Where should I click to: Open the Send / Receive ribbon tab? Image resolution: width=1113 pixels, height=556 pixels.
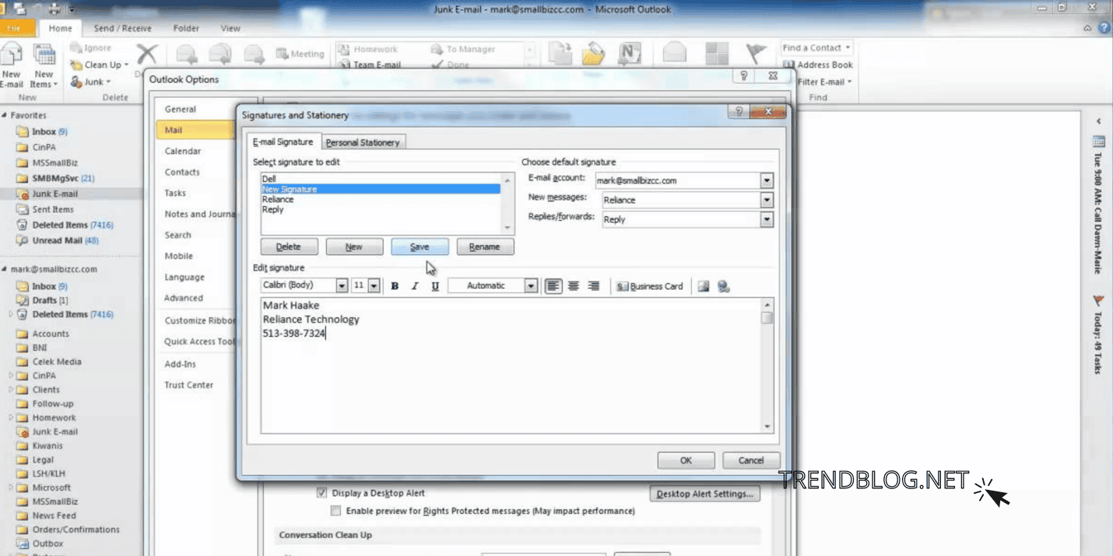coord(123,28)
